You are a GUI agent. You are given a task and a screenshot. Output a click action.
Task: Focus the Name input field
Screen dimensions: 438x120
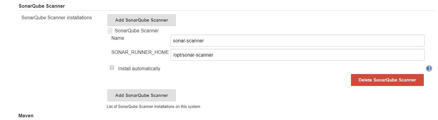(x=297, y=41)
